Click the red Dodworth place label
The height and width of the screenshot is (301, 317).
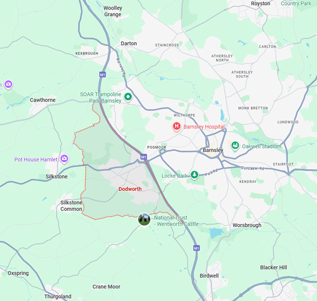(130, 189)
